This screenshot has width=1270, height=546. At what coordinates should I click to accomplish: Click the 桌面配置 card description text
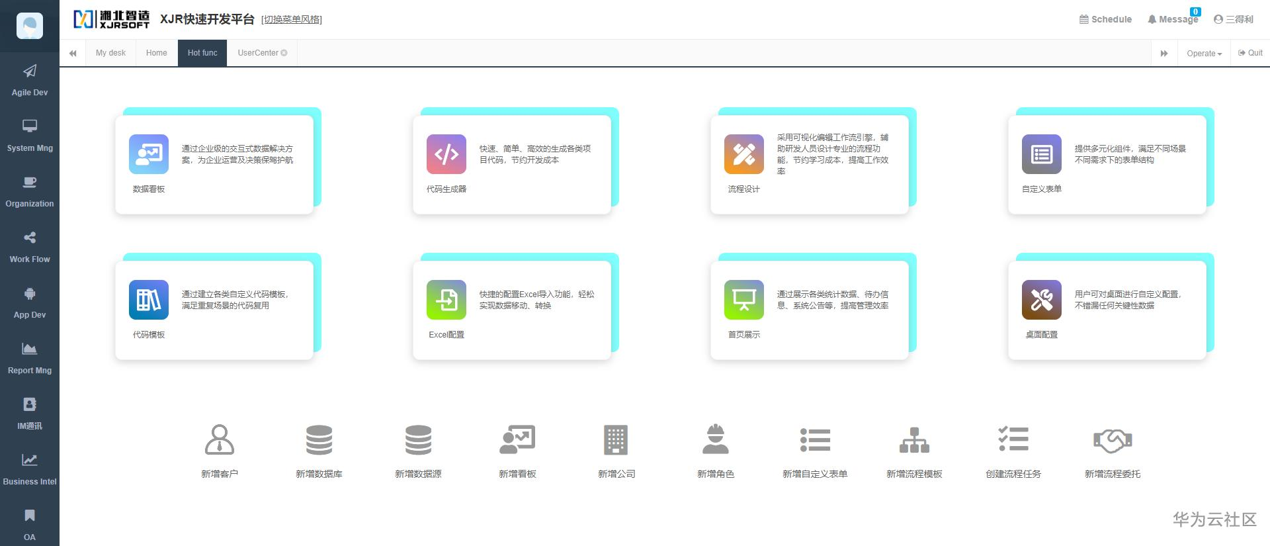coord(1128,300)
